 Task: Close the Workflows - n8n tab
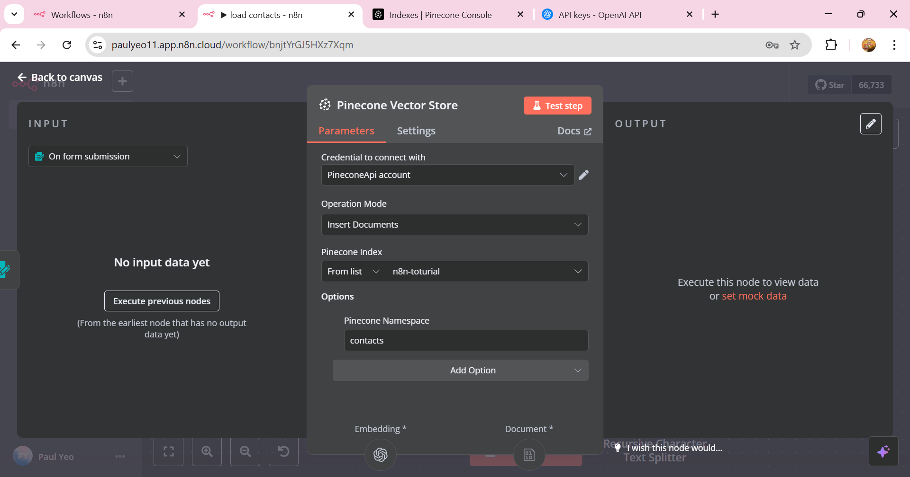click(182, 15)
